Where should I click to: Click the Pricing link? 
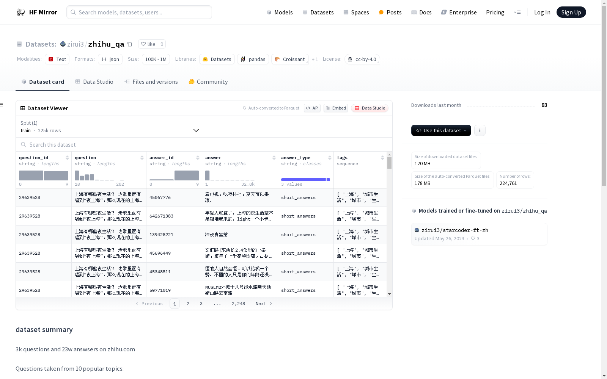click(x=495, y=13)
